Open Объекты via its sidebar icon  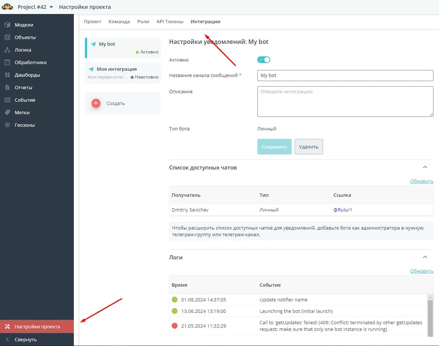7,38
